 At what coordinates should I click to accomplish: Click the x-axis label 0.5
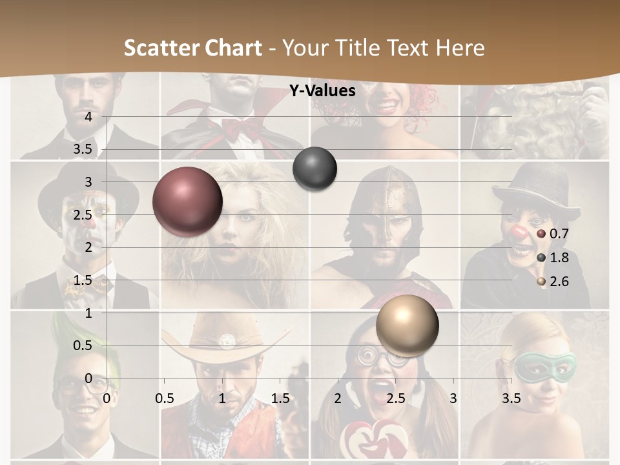pyautogui.click(x=165, y=399)
